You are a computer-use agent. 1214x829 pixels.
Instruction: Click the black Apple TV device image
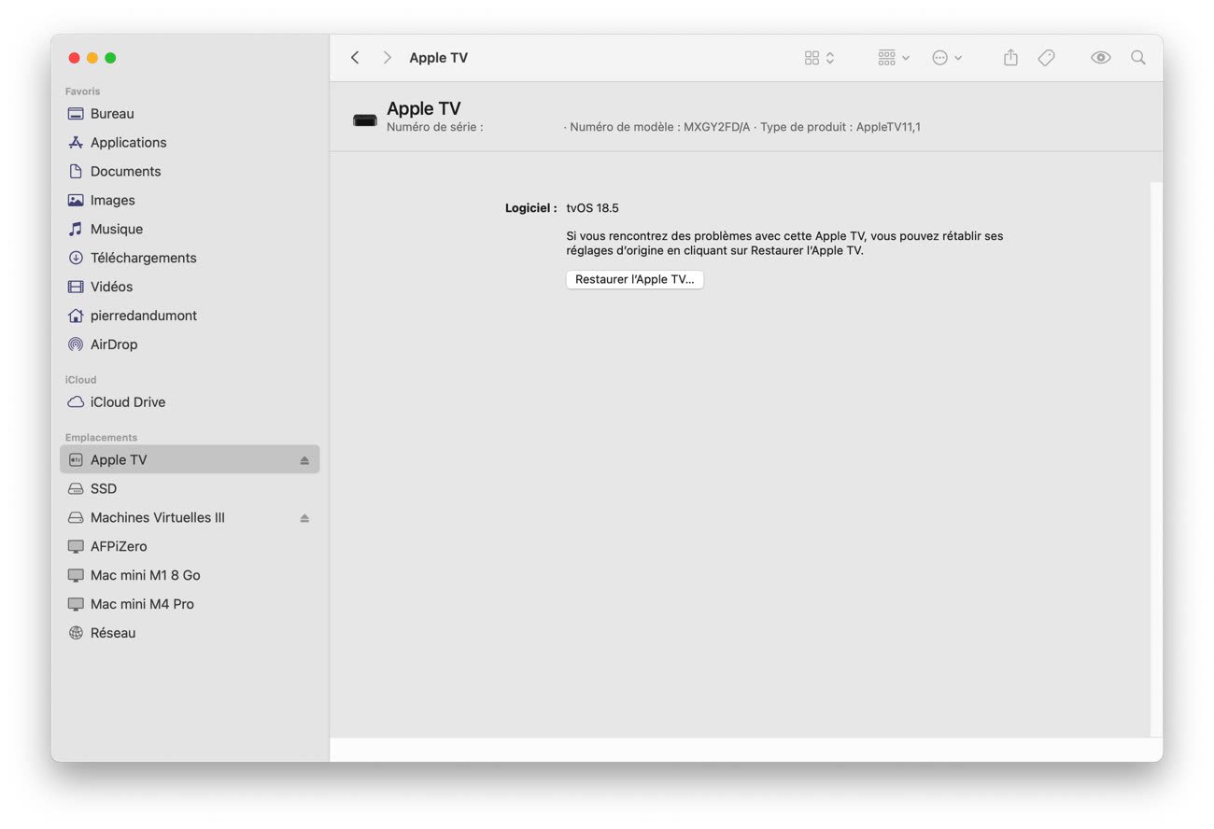tap(365, 120)
